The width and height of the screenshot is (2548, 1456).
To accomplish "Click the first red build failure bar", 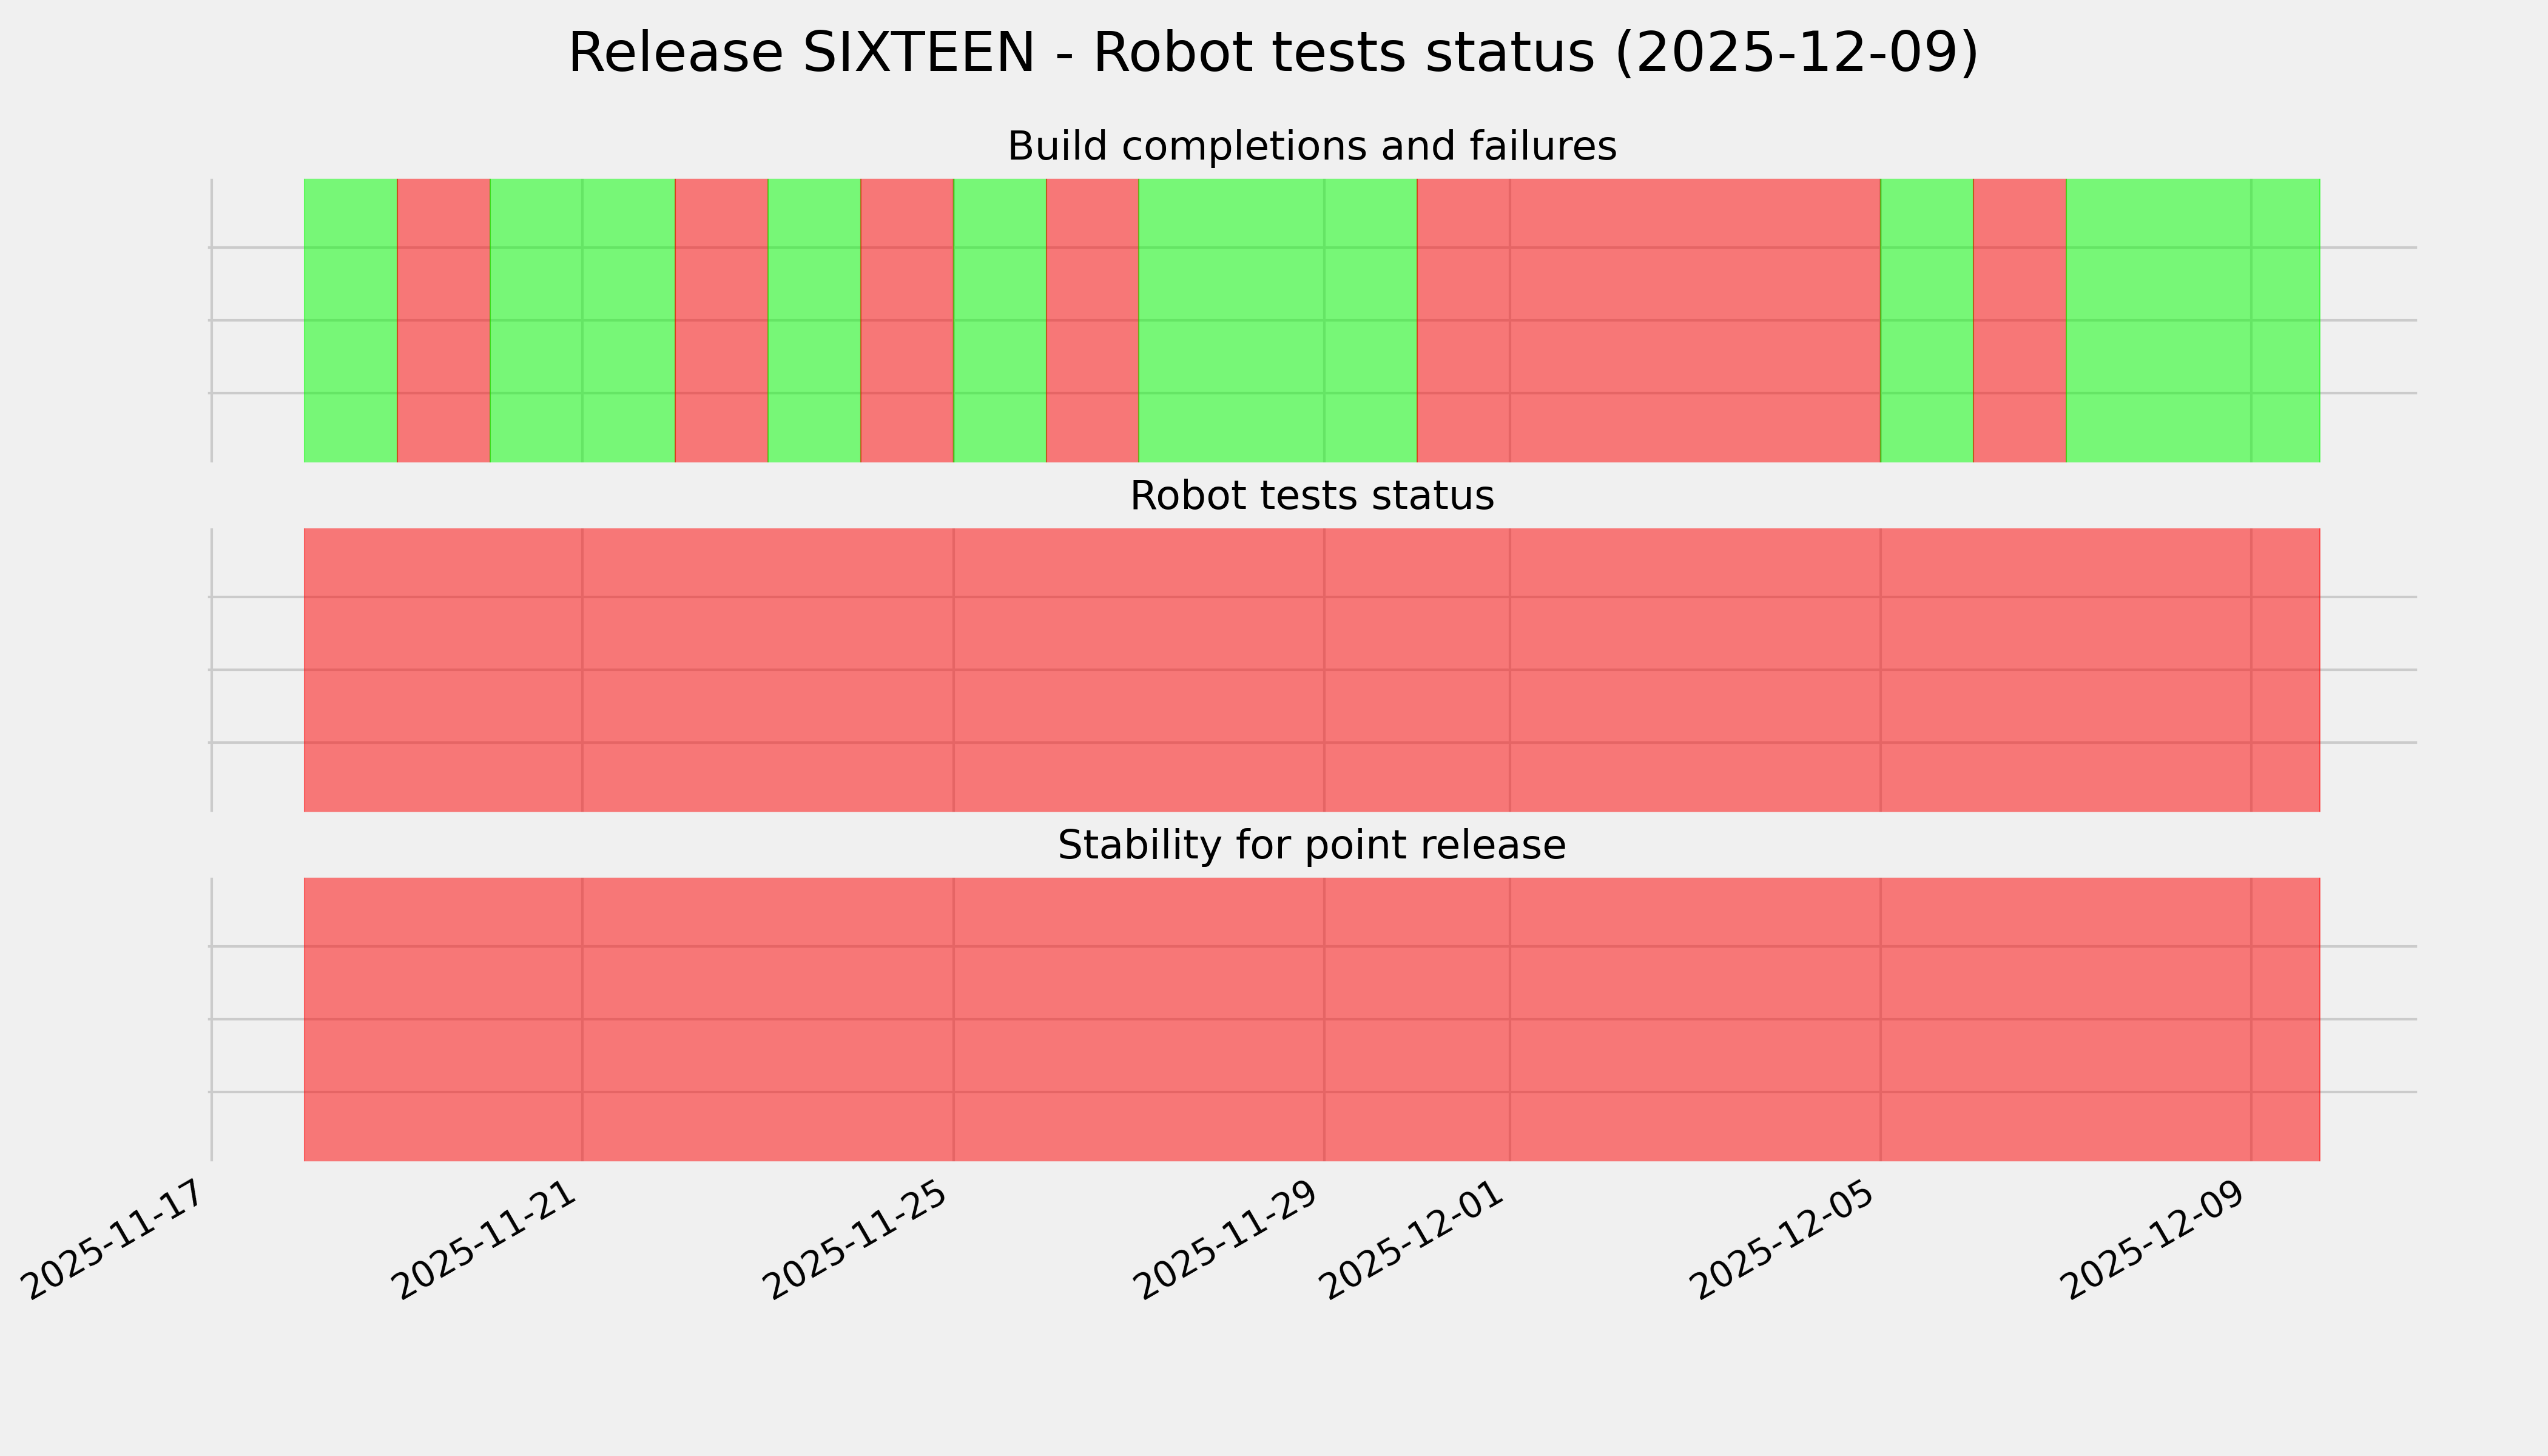I will click(x=443, y=320).
